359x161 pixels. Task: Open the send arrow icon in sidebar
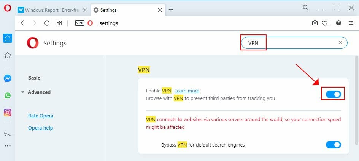(x=8, y=134)
